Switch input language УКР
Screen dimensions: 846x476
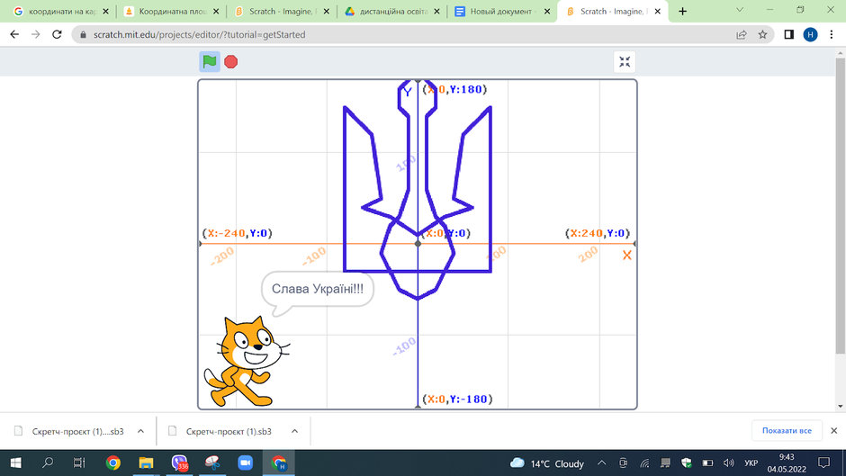pyautogui.click(x=751, y=463)
